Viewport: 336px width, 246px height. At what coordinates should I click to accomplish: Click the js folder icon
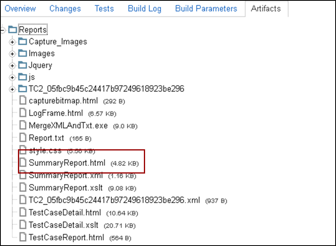[x=23, y=77]
